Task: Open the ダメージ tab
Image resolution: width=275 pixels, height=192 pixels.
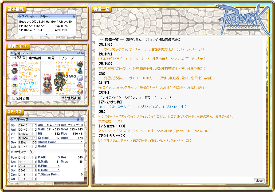Action: [x=68, y=58]
